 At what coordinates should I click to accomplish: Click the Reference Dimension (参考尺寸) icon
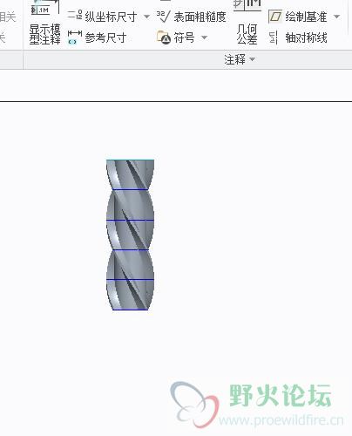[x=75, y=37]
